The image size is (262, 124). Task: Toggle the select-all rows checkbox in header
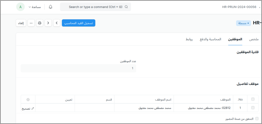(253, 100)
